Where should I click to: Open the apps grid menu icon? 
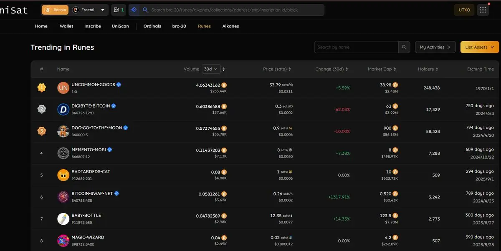pyautogui.click(x=483, y=10)
